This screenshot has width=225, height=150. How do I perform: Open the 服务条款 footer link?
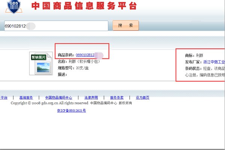click(x=117, y=97)
